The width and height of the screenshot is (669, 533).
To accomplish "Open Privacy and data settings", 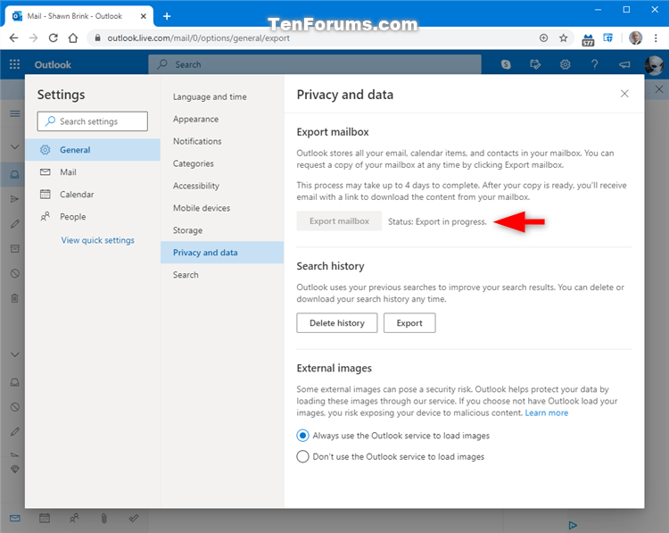I will pos(222,253).
